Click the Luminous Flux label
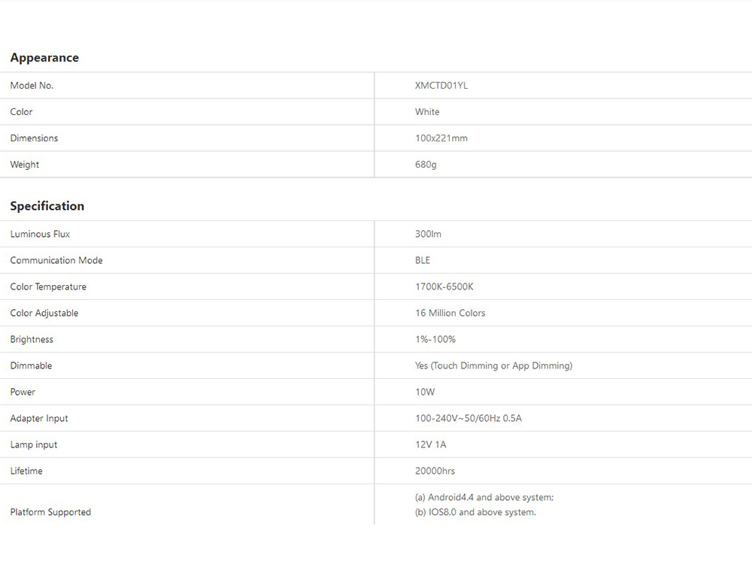Viewport: 752px width, 576px height. click(x=40, y=234)
